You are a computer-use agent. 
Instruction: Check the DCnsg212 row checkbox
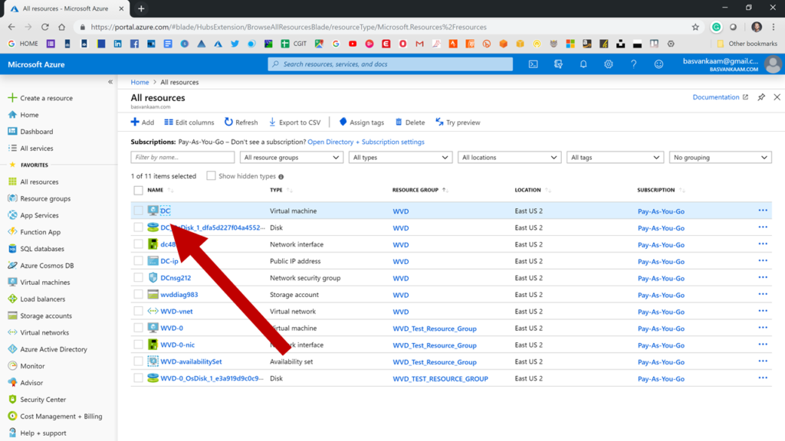tap(138, 277)
